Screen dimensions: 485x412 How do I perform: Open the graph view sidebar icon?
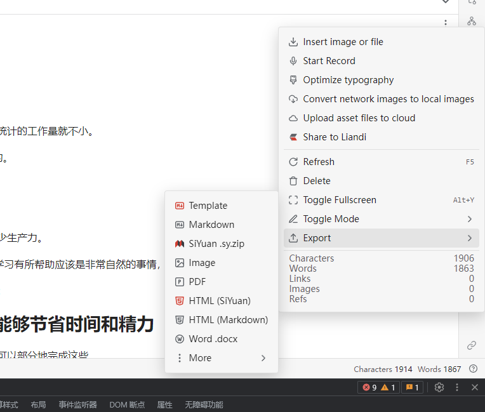472,21
